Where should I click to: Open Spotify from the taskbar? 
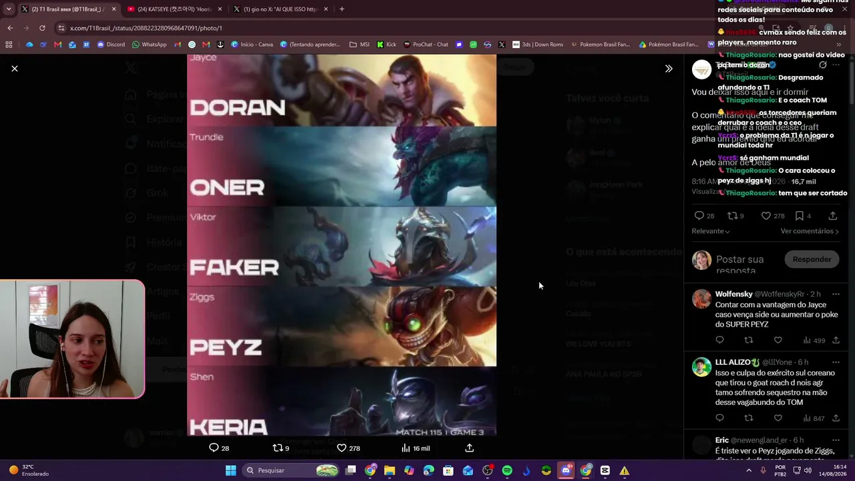[x=507, y=470]
